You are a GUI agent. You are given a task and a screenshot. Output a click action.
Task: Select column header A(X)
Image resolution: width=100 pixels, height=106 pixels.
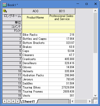click(x=35, y=11)
